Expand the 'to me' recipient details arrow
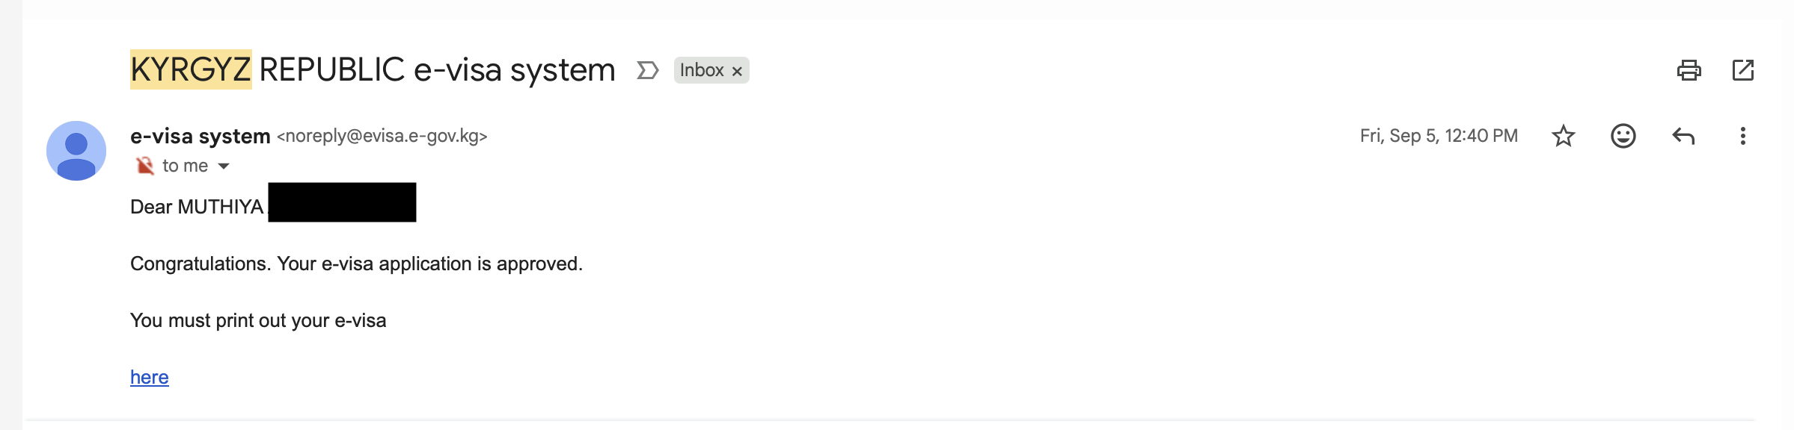The image size is (1794, 430). (x=224, y=166)
